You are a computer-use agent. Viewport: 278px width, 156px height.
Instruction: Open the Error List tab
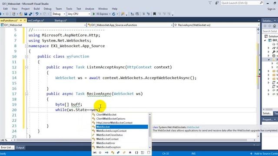[7, 147]
